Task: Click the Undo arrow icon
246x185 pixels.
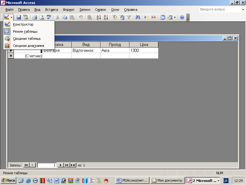Action: coord(81,17)
